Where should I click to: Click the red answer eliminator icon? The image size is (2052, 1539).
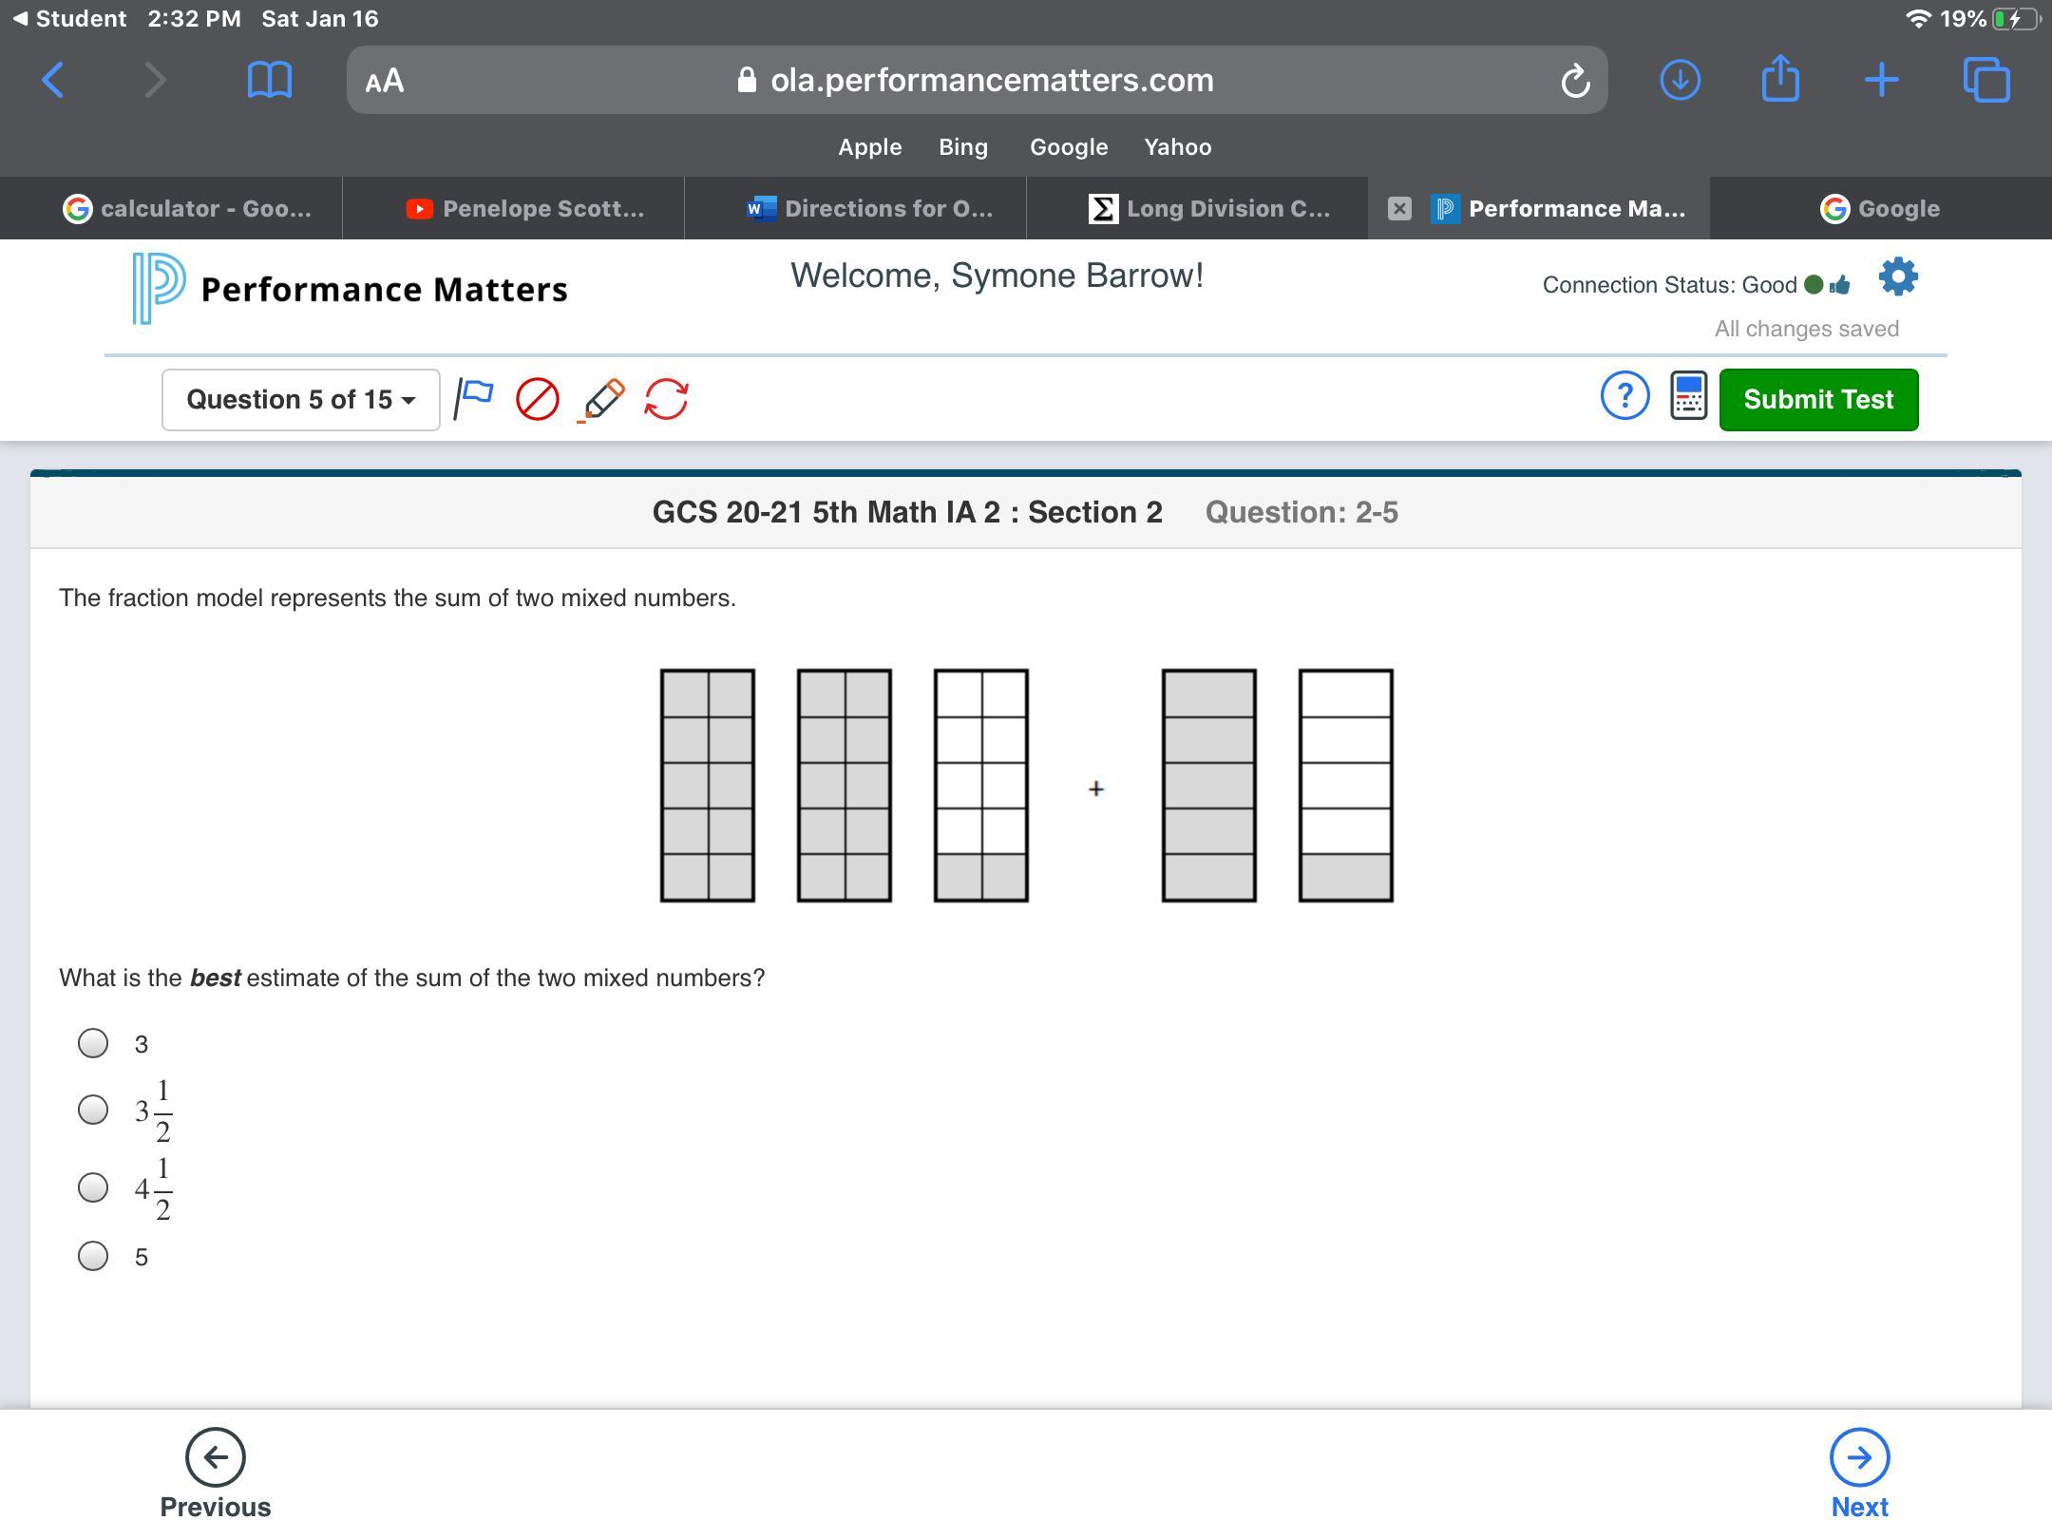537,399
